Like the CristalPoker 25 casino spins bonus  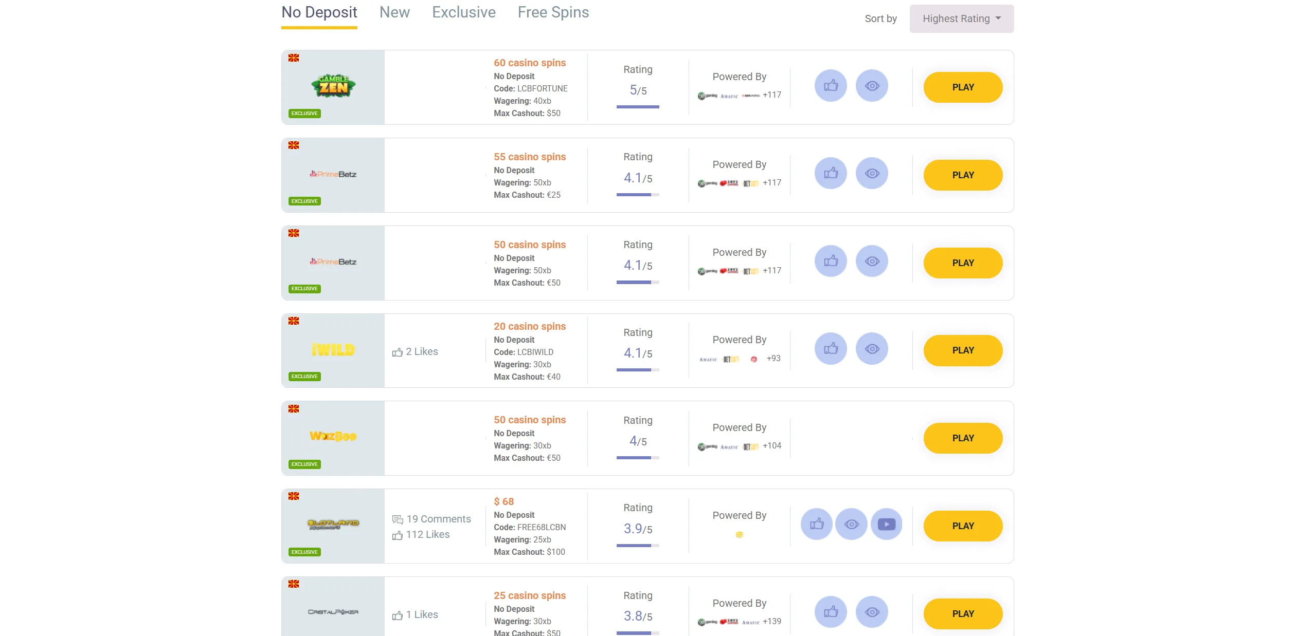[831, 612]
